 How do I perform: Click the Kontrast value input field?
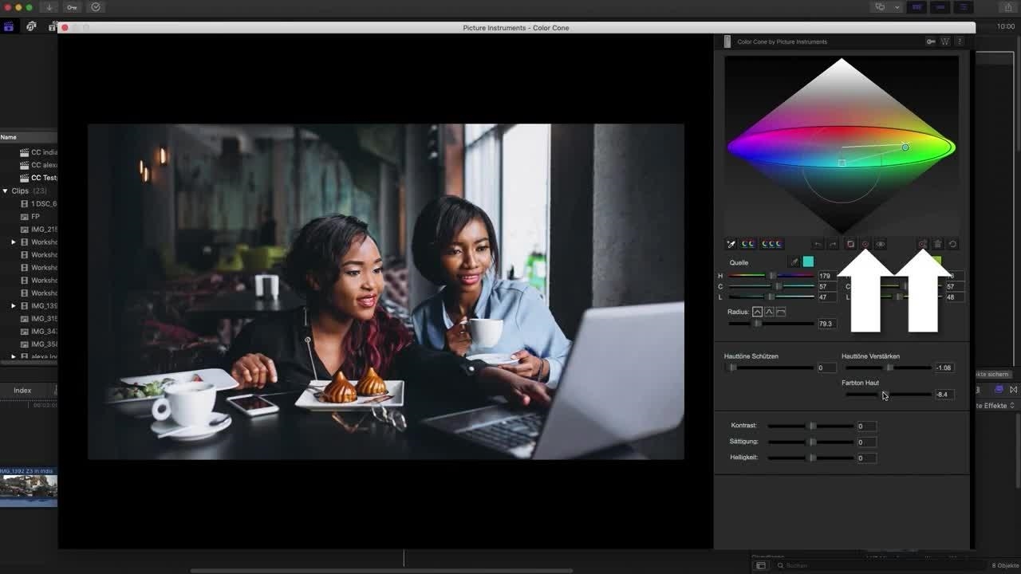(865, 427)
